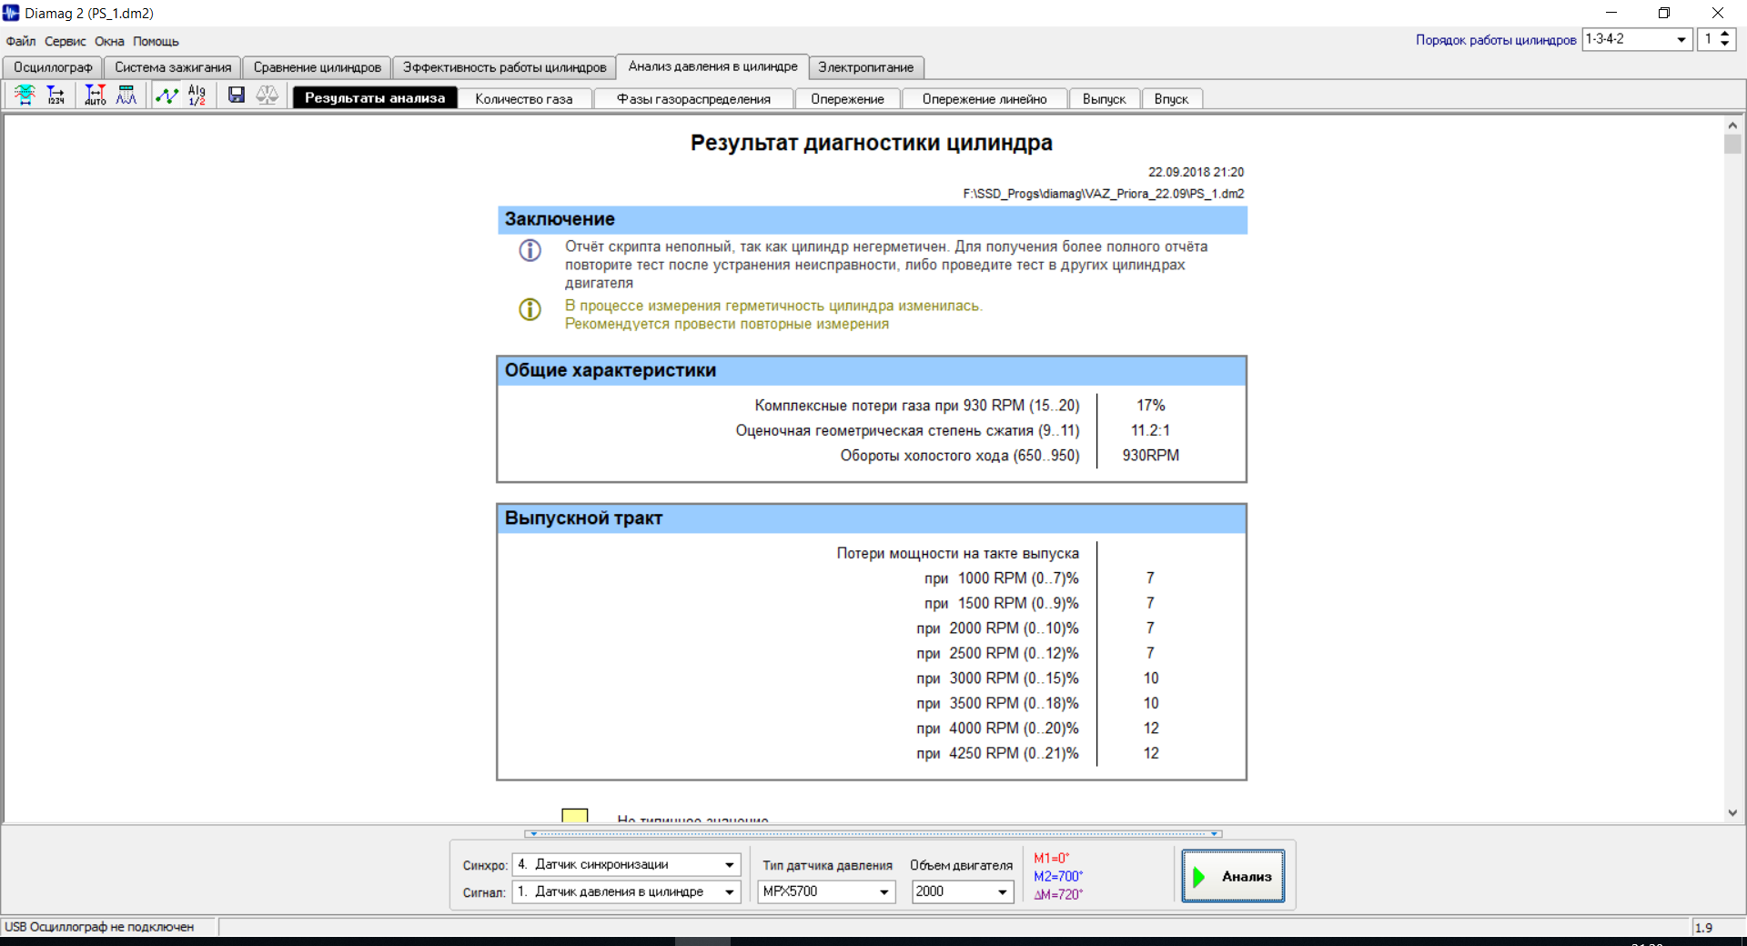Image resolution: width=1747 pixels, height=946 pixels.
Task: Open the Помощь menu
Action: coord(156,41)
